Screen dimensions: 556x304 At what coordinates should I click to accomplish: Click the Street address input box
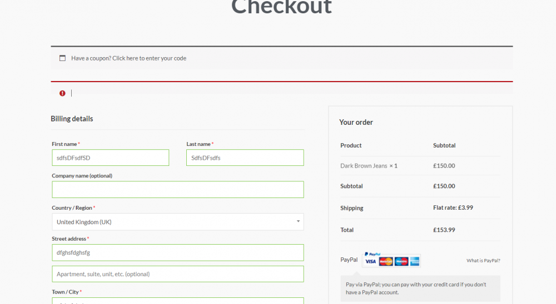[178, 252]
